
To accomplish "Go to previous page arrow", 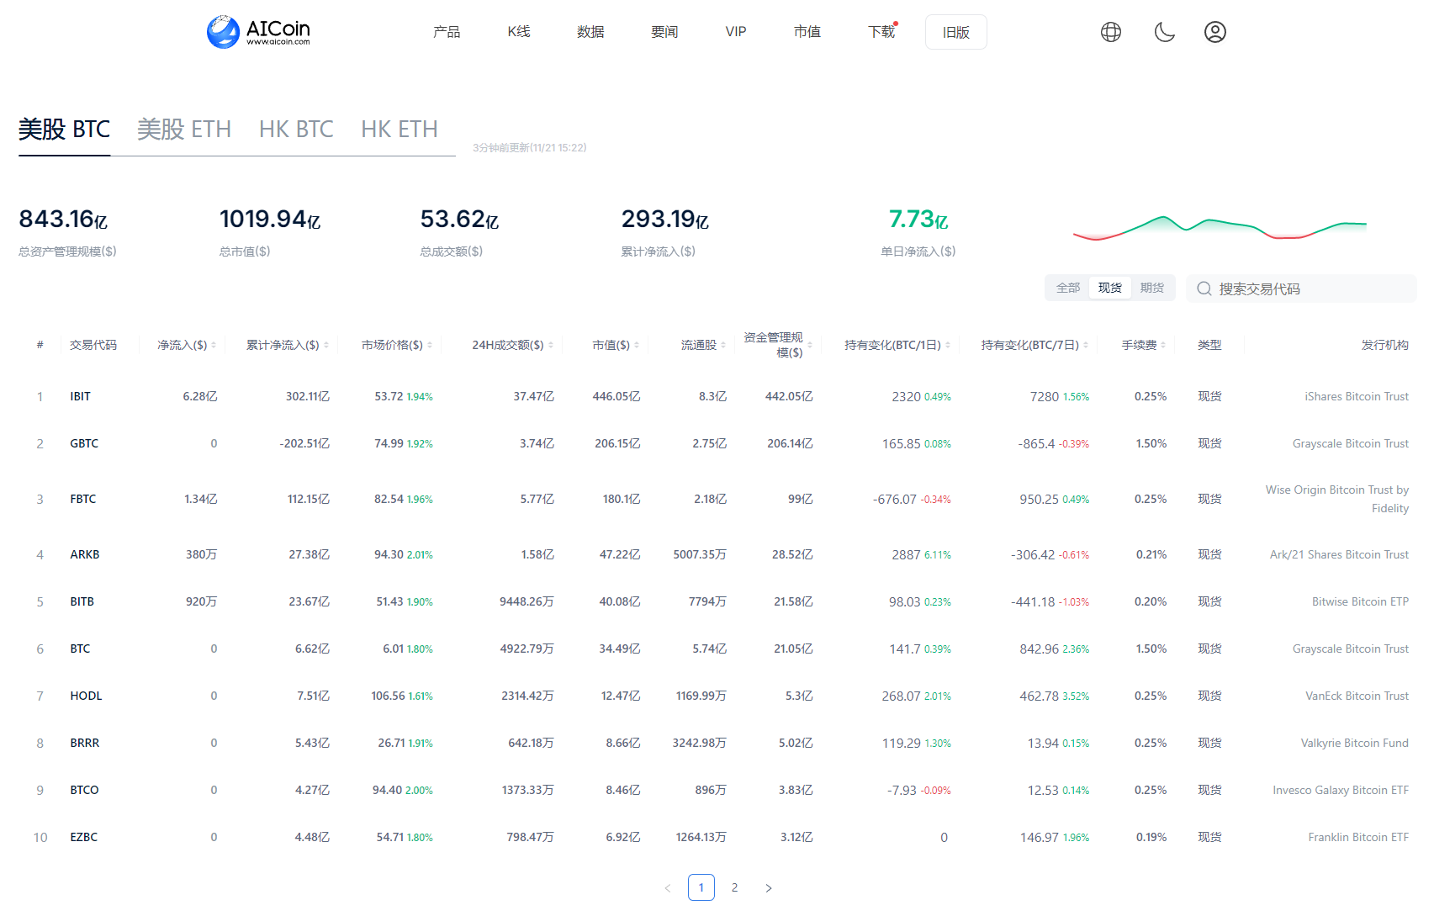I will coord(668,887).
